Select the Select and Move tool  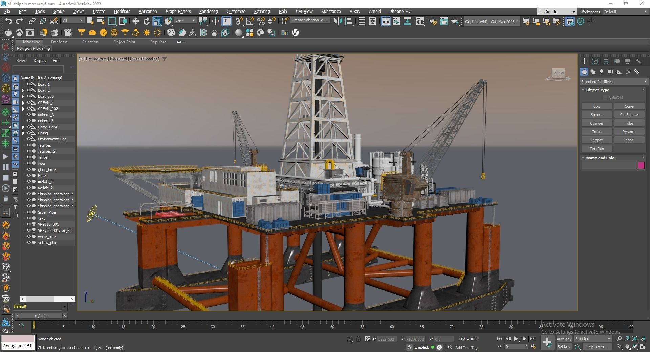[135, 21]
